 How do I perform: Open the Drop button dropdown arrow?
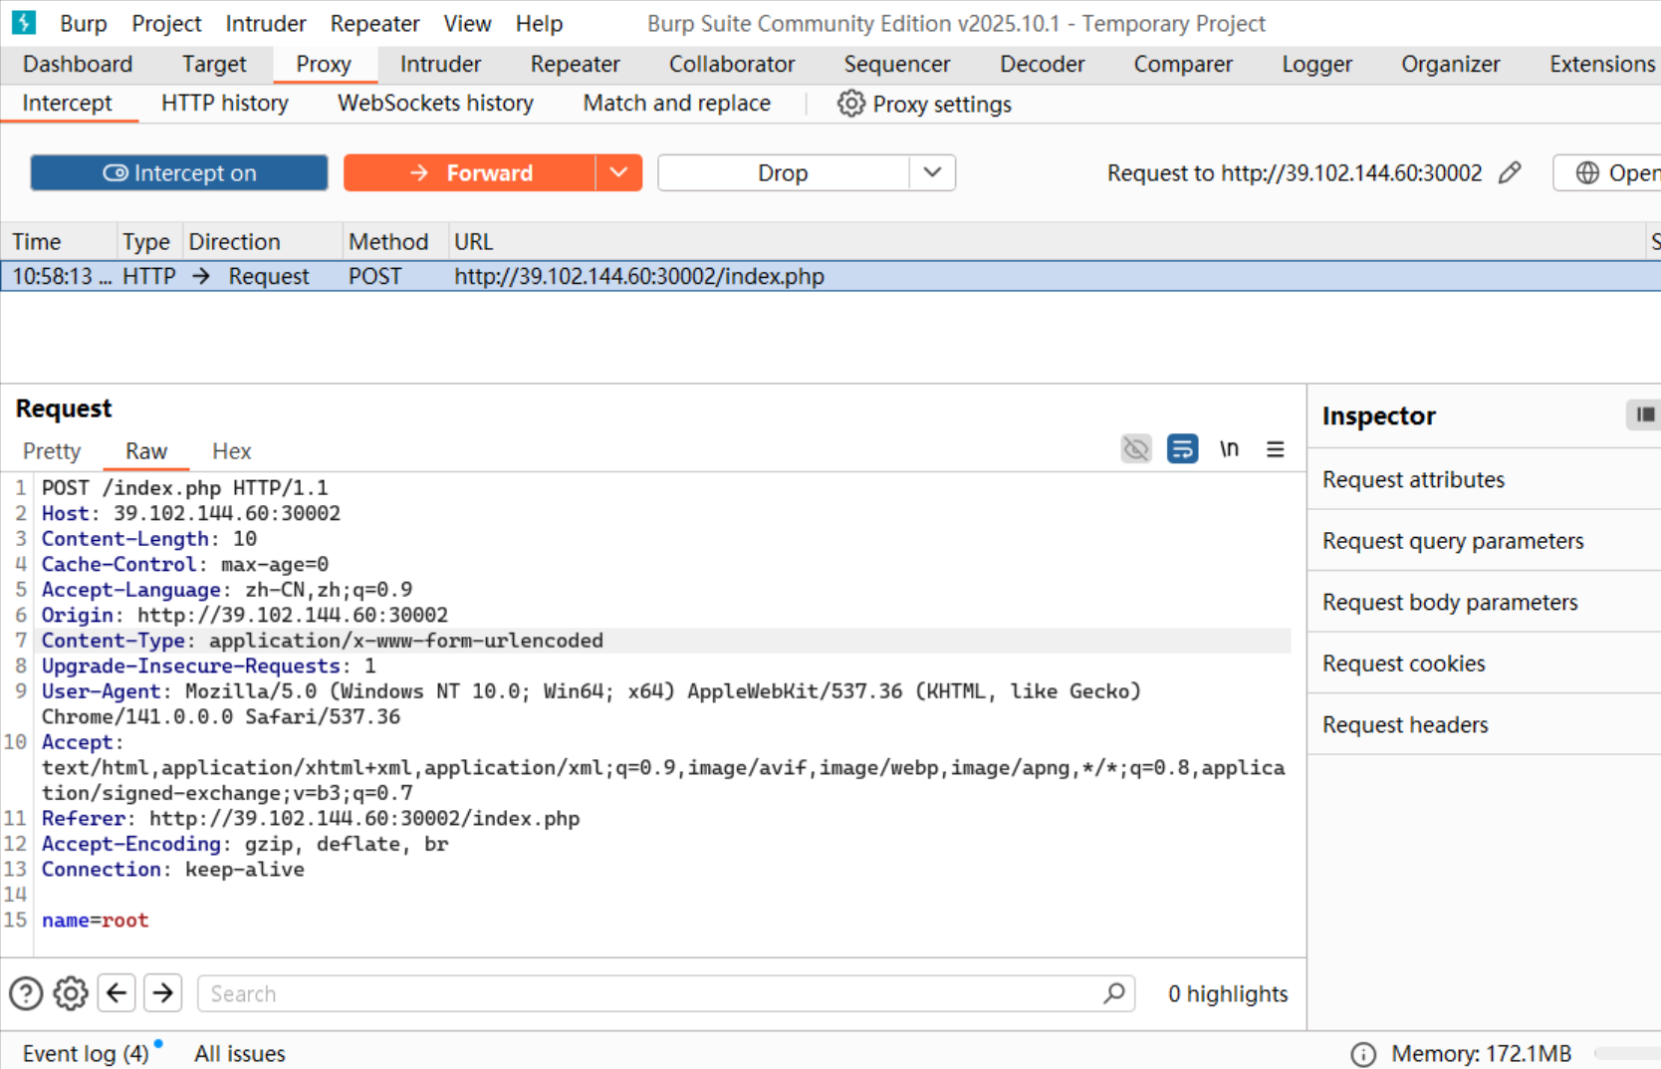pyautogui.click(x=932, y=172)
